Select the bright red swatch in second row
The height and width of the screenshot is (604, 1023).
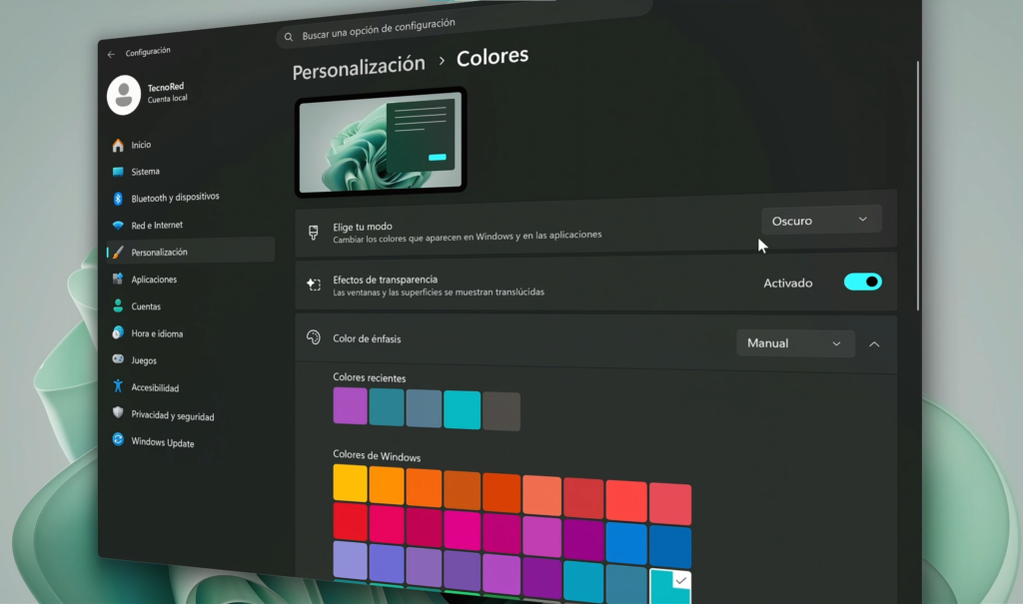pyautogui.click(x=351, y=522)
